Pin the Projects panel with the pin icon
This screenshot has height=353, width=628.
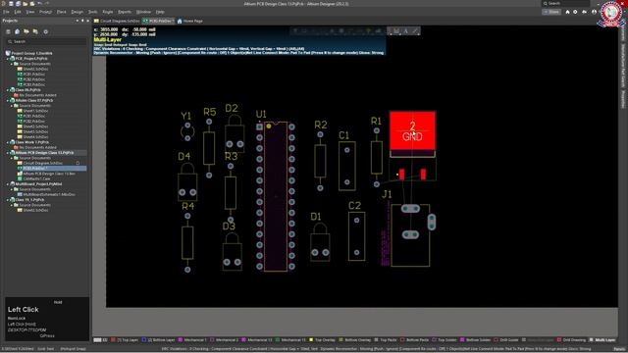pos(82,21)
